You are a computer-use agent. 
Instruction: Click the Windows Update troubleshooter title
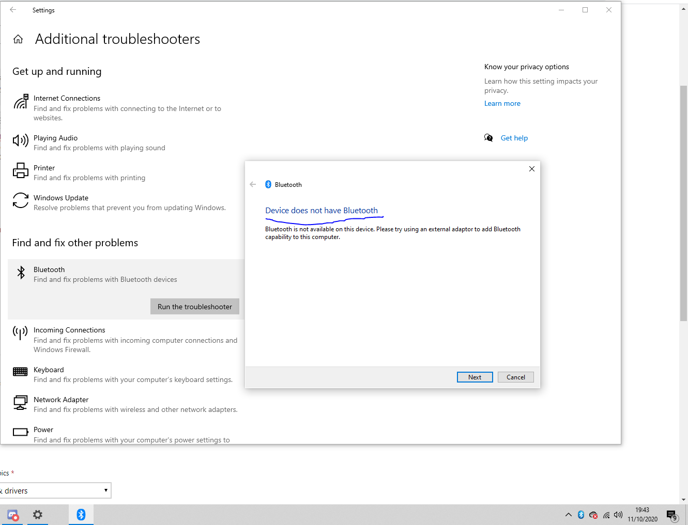61,198
